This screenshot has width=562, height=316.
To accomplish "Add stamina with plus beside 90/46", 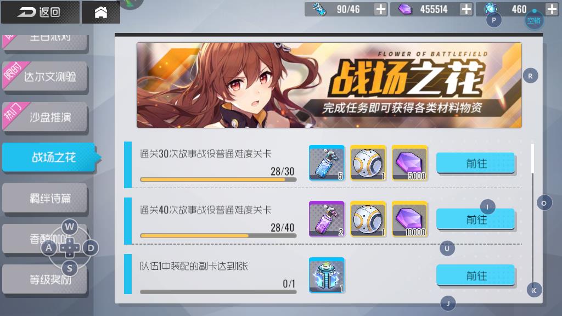I will tap(380, 9).
